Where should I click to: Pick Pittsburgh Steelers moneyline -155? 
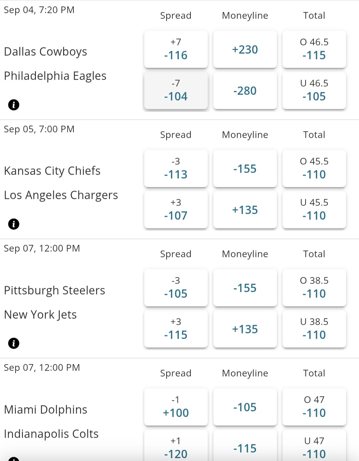(245, 288)
